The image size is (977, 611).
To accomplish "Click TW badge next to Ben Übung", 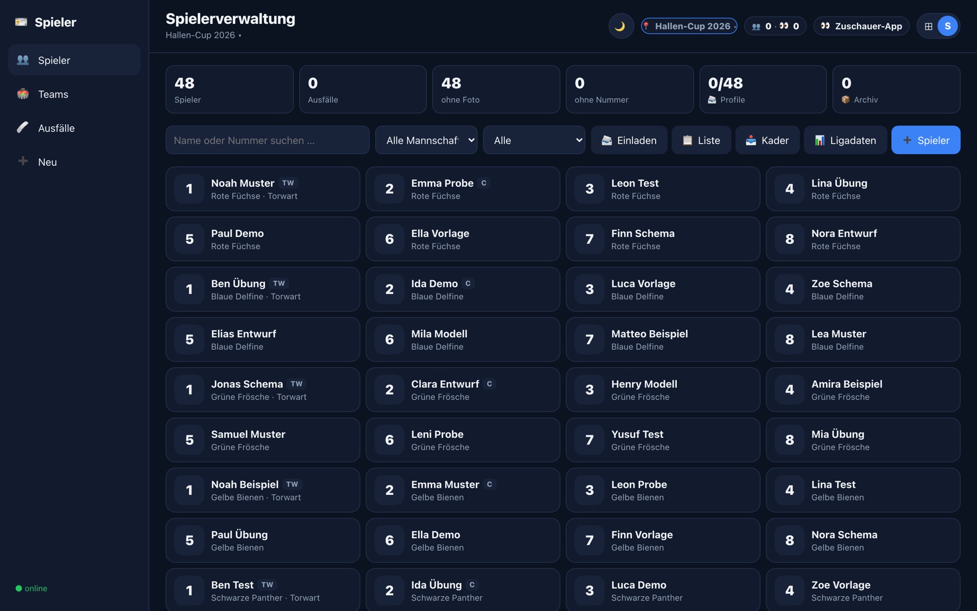I will pyautogui.click(x=279, y=284).
